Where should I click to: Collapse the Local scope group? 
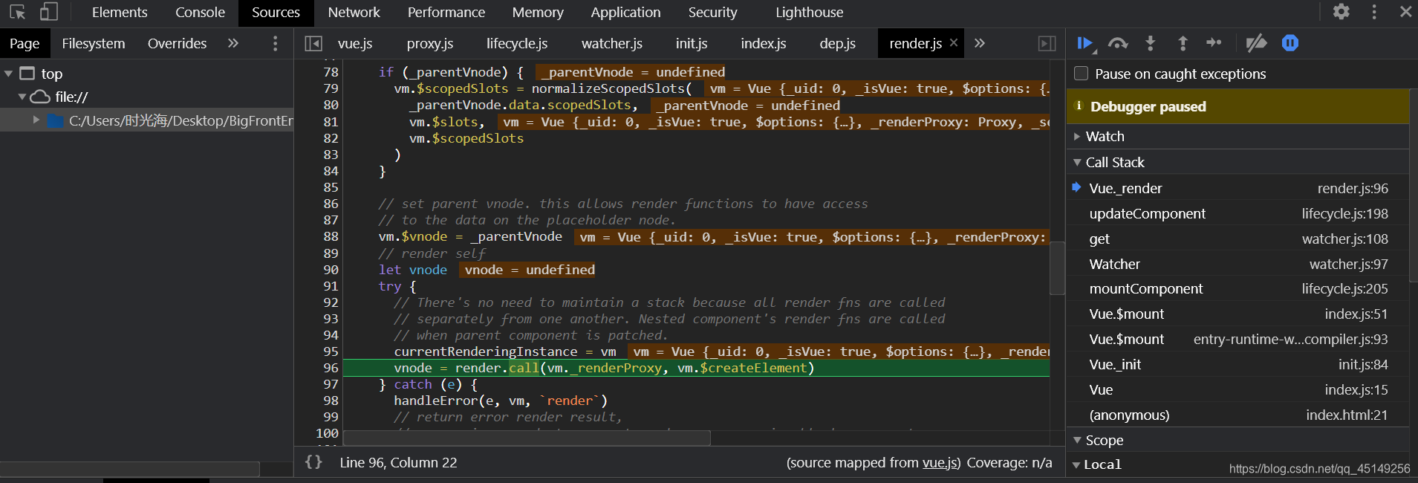[1076, 464]
